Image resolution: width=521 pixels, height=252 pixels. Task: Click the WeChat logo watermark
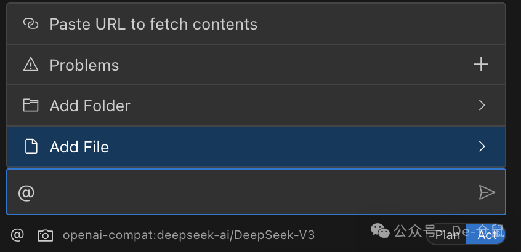pos(379,231)
